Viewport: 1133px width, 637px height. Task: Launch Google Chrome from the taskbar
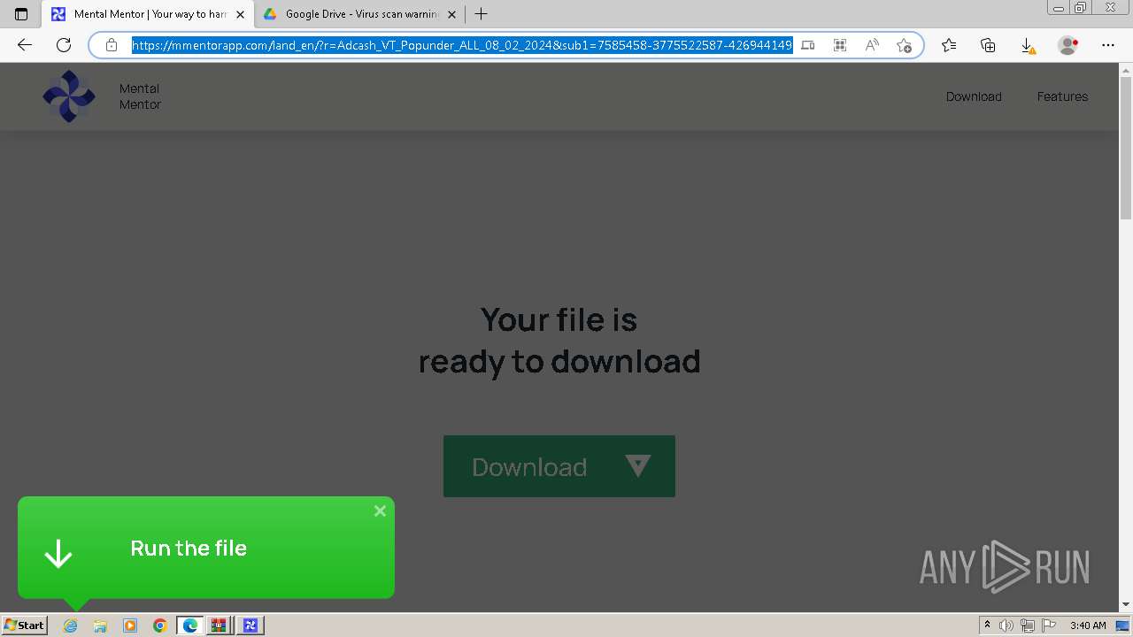(x=160, y=625)
